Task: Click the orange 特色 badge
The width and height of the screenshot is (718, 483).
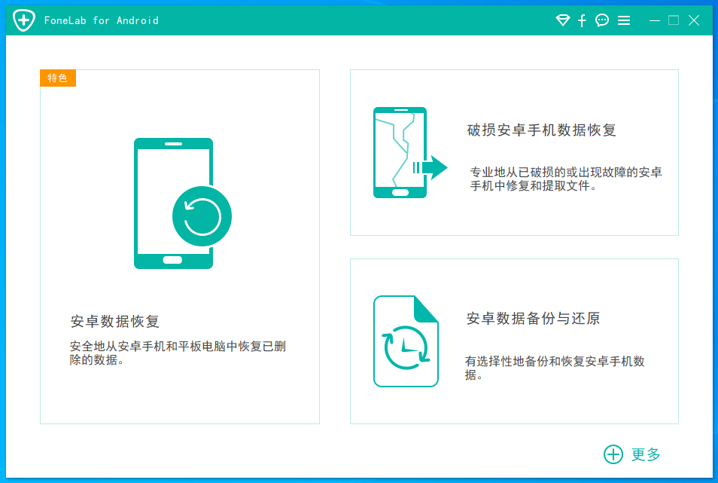Action: [x=58, y=78]
